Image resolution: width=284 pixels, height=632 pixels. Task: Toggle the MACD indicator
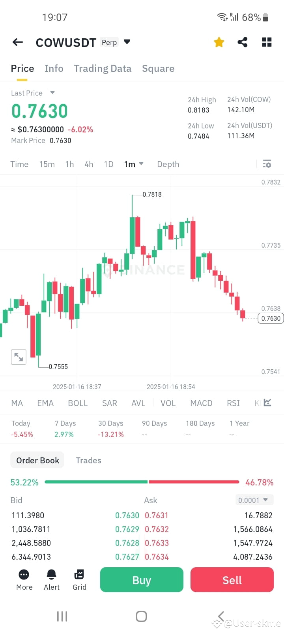[x=201, y=403]
